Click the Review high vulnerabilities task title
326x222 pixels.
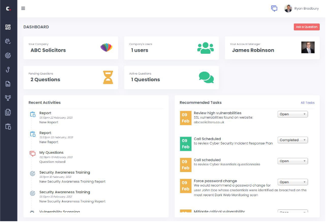tap(217, 113)
